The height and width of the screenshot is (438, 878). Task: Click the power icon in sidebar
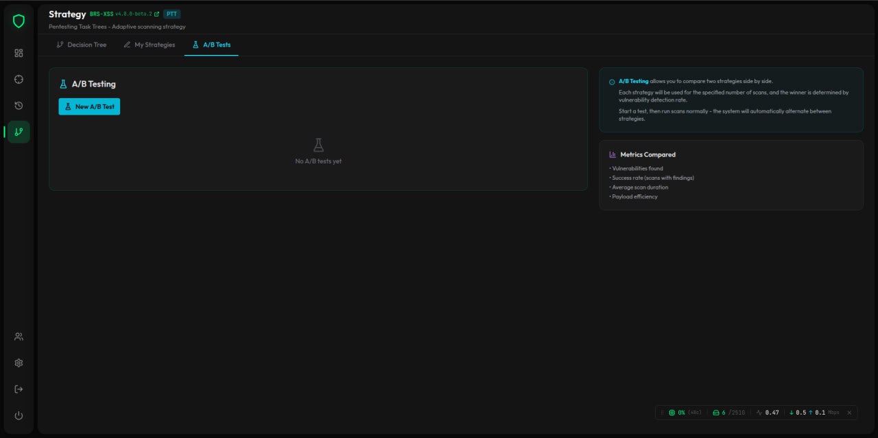pyautogui.click(x=19, y=415)
